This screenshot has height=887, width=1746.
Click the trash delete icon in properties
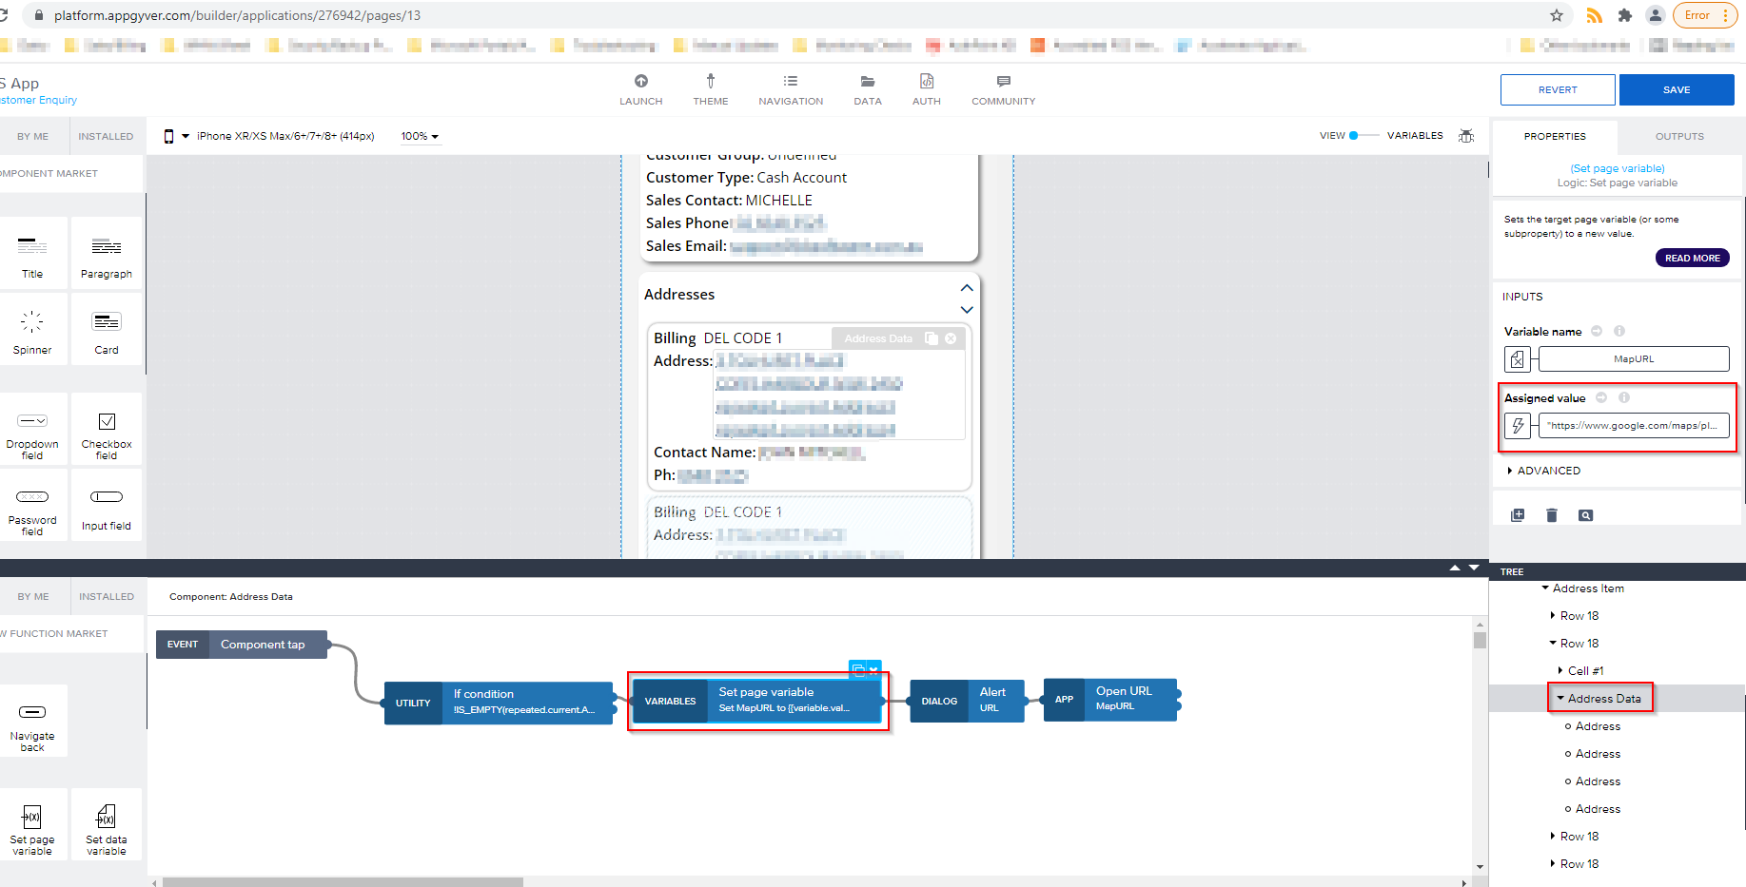(x=1552, y=515)
